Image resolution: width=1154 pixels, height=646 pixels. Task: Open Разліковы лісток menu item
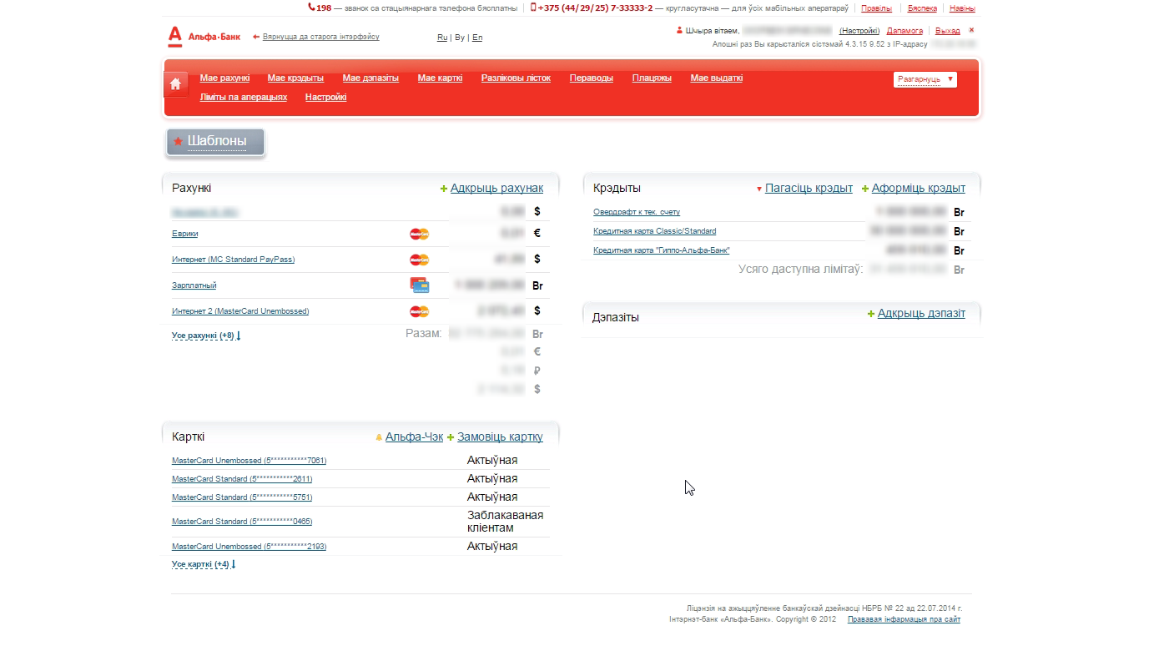(x=516, y=78)
